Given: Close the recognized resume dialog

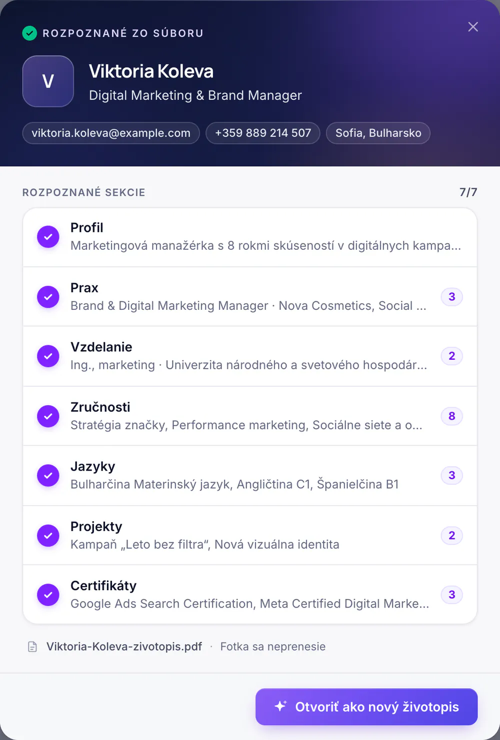Looking at the screenshot, I should point(473,27).
